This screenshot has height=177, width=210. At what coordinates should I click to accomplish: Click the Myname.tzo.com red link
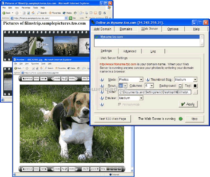coord(118,64)
